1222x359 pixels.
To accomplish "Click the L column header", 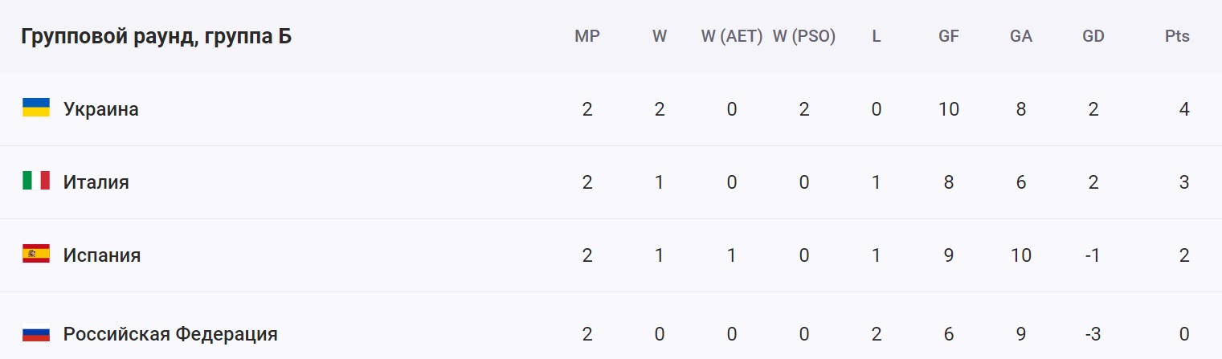I will (x=877, y=36).
